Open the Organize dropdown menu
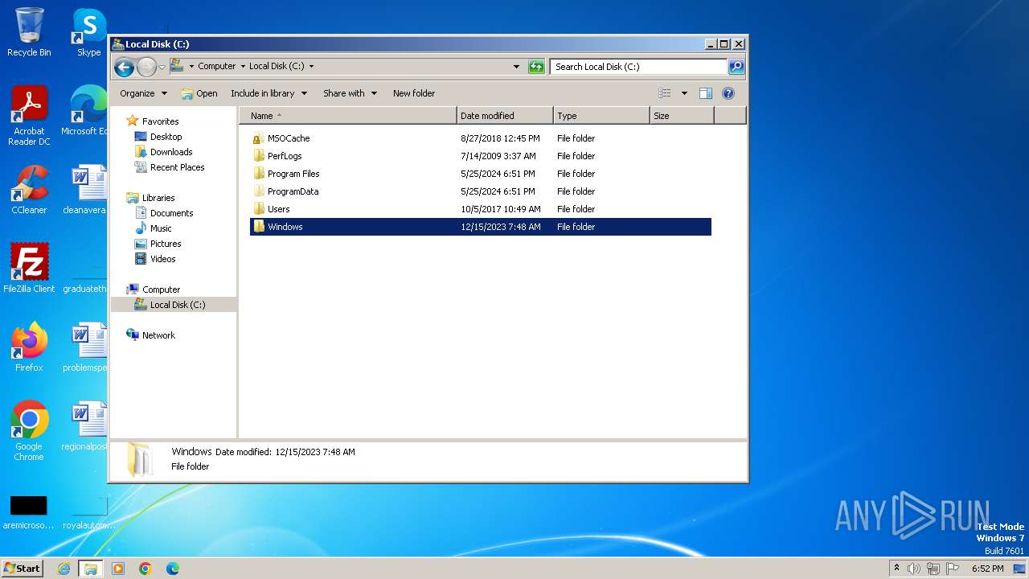Screen dimensions: 1029x579 [x=143, y=93]
